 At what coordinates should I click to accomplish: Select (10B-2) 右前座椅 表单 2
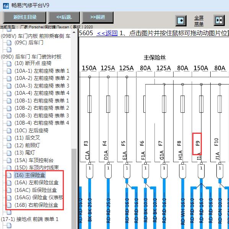42,108
